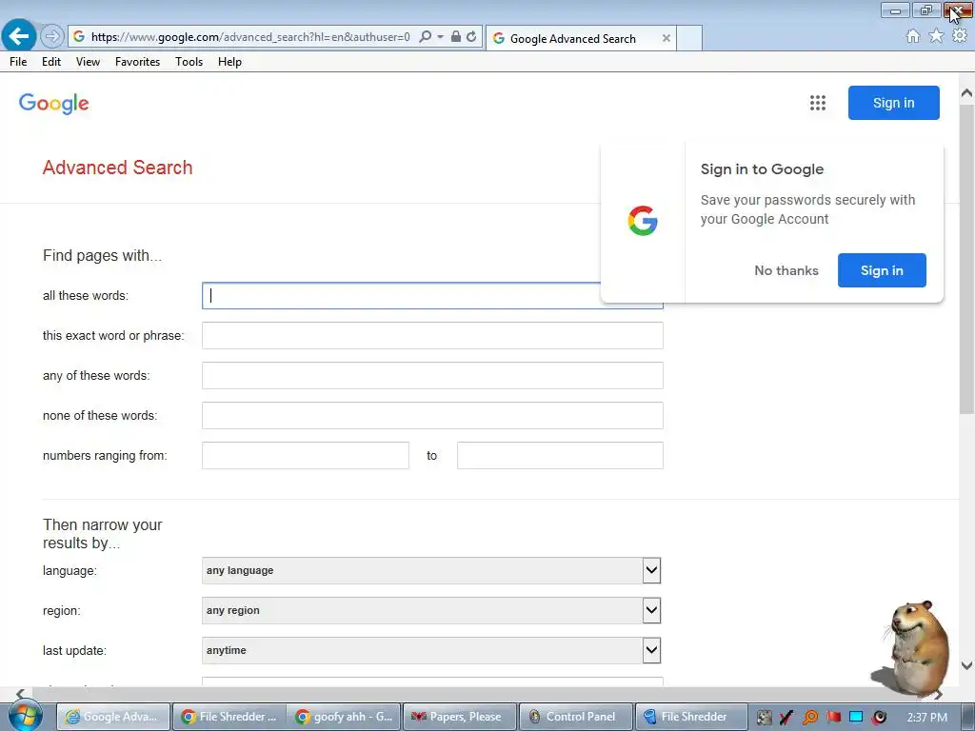Click the browser Forward arrow button
The height and width of the screenshot is (731, 975).
(x=52, y=37)
